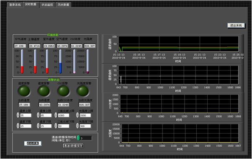Click the 湿度报警 LED indicator
Screen dimensions: 252x159
click(x=44, y=91)
